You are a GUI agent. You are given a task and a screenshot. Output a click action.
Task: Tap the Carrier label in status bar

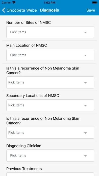pos(6,3)
